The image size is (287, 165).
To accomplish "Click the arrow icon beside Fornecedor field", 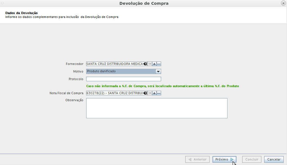I will point(150,64).
